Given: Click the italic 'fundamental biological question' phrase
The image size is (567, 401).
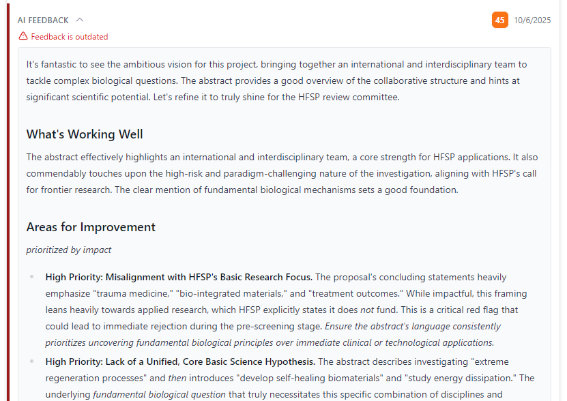Looking at the screenshot, I should click(x=159, y=394).
